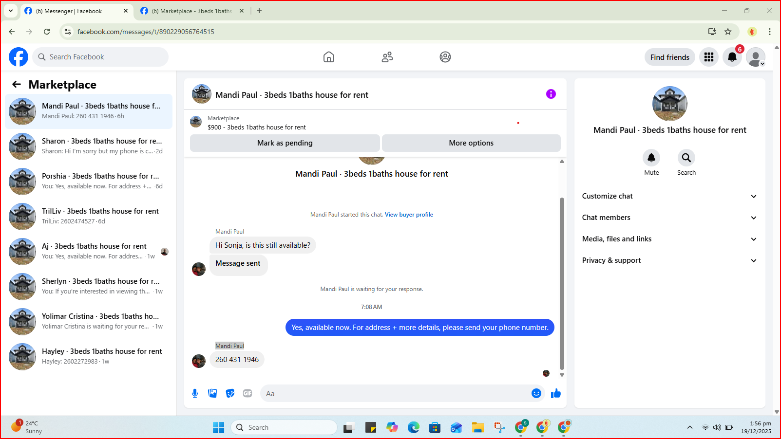This screenshot has width=781, height=439.
Task: Open the Windows Start menu
Action: 218,427
